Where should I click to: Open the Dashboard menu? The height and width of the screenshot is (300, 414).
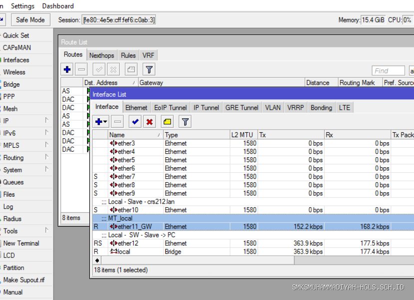[x=58, y=6]
